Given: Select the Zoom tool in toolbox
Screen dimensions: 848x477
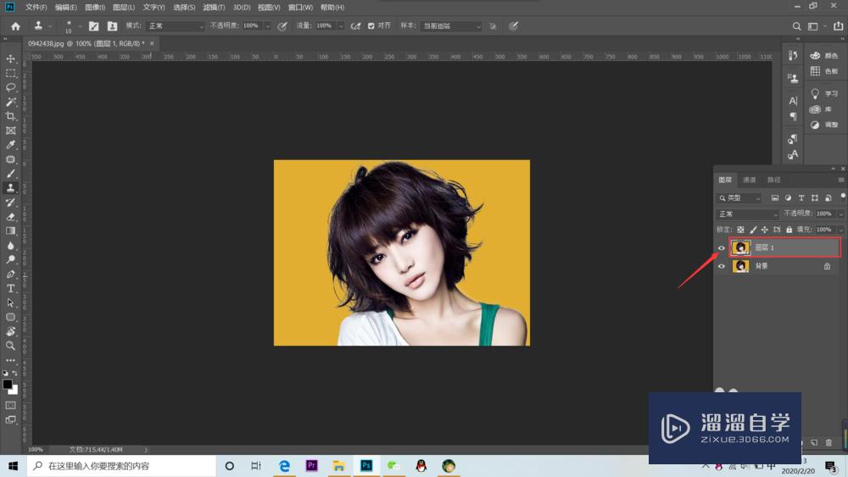Looking at the screenshot, I should point(11,346).
